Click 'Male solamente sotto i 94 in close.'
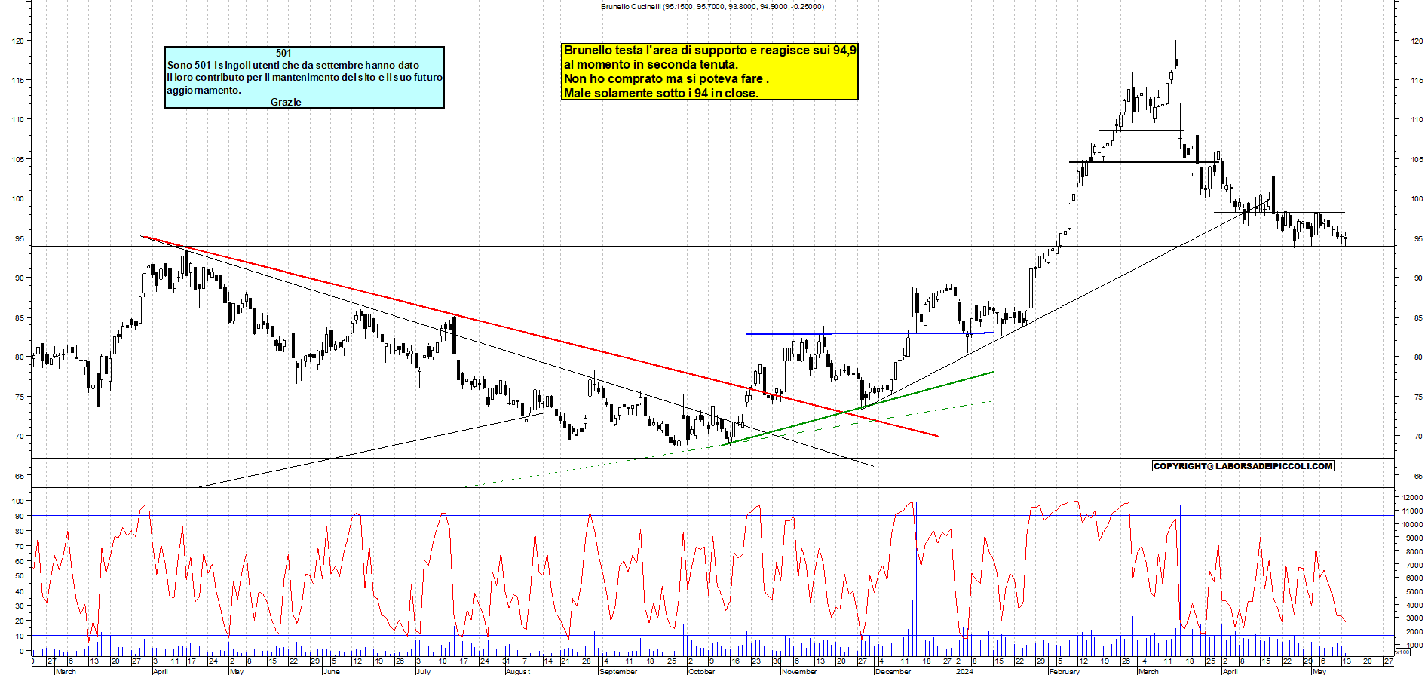The image size is (1425, 675). 660,93
